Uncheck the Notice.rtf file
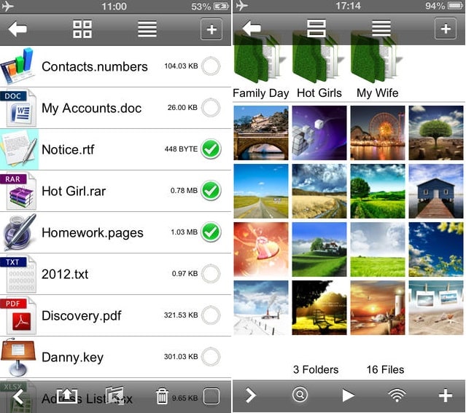The image size is (466, 413). pyautogui.click(x=211, y=149)
